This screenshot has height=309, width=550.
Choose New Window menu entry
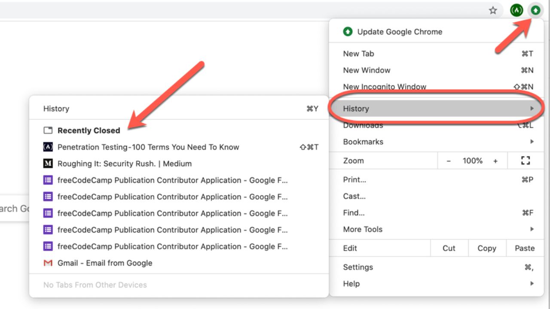pos(436,70)
